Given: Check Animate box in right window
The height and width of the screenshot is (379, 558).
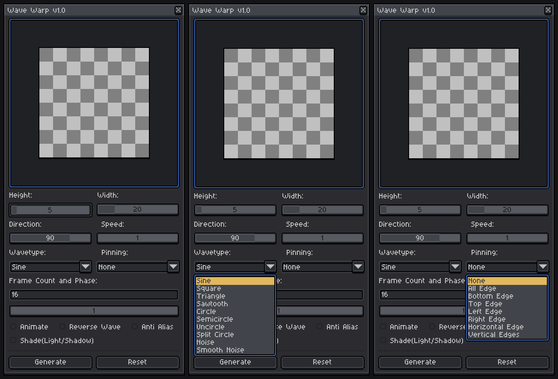Looking at the screenshot, I should pyautogui.click(x=383, y=326).
